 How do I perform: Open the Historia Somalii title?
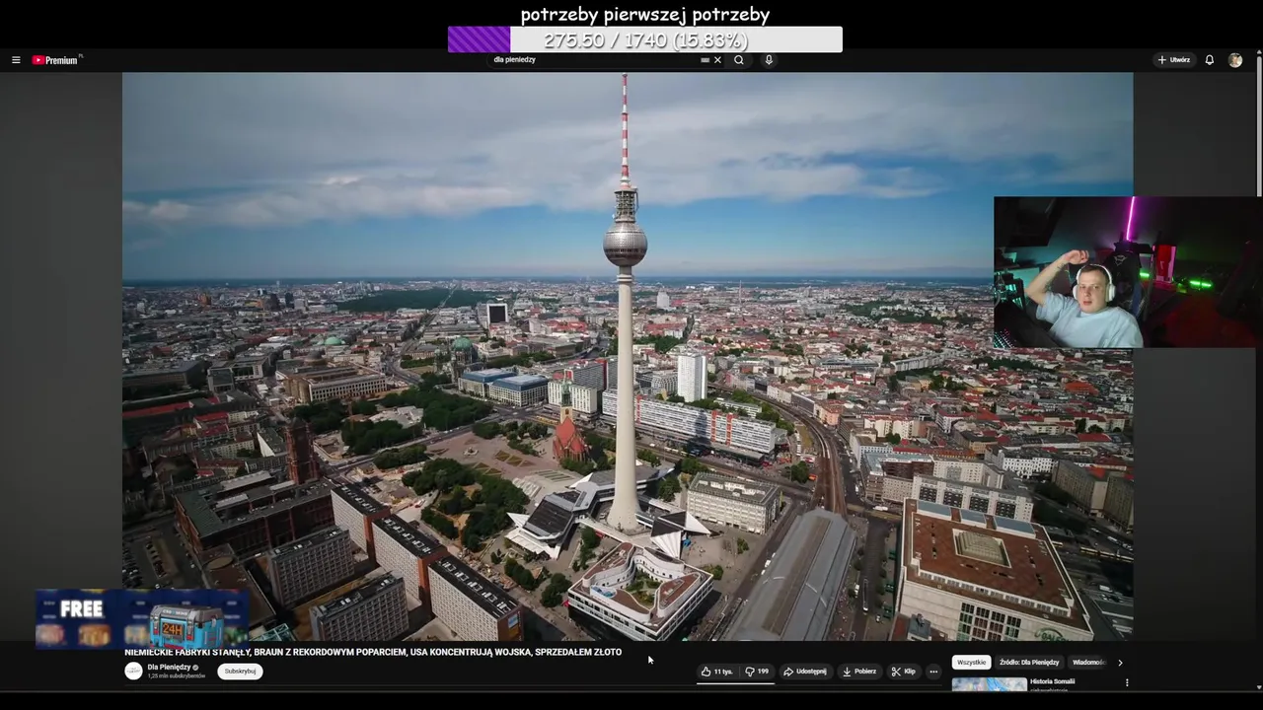click(1053, 681)
